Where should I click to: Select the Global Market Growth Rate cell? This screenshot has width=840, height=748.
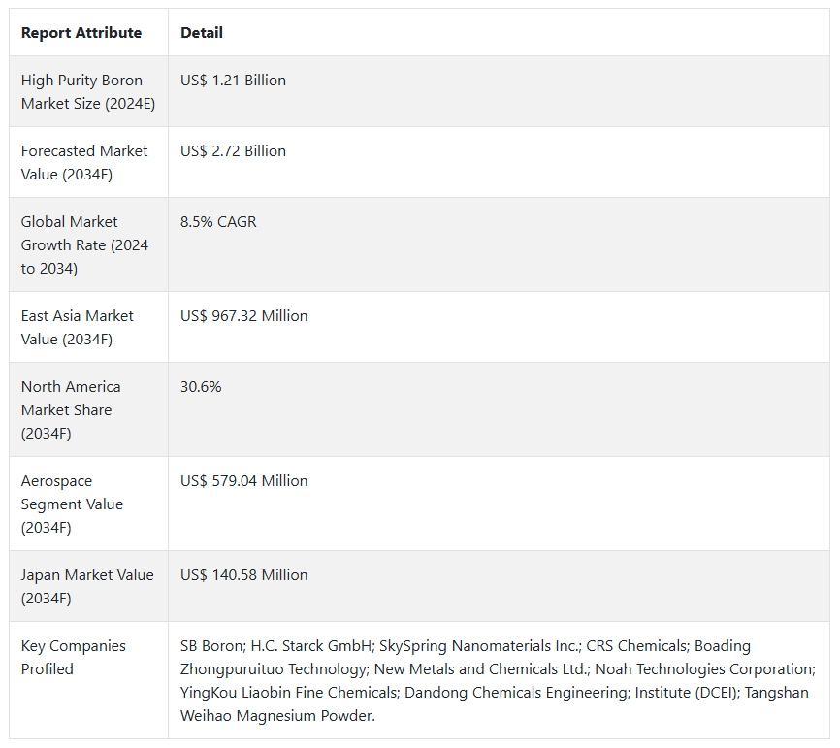pyautogui.click(x=84, y=244)
